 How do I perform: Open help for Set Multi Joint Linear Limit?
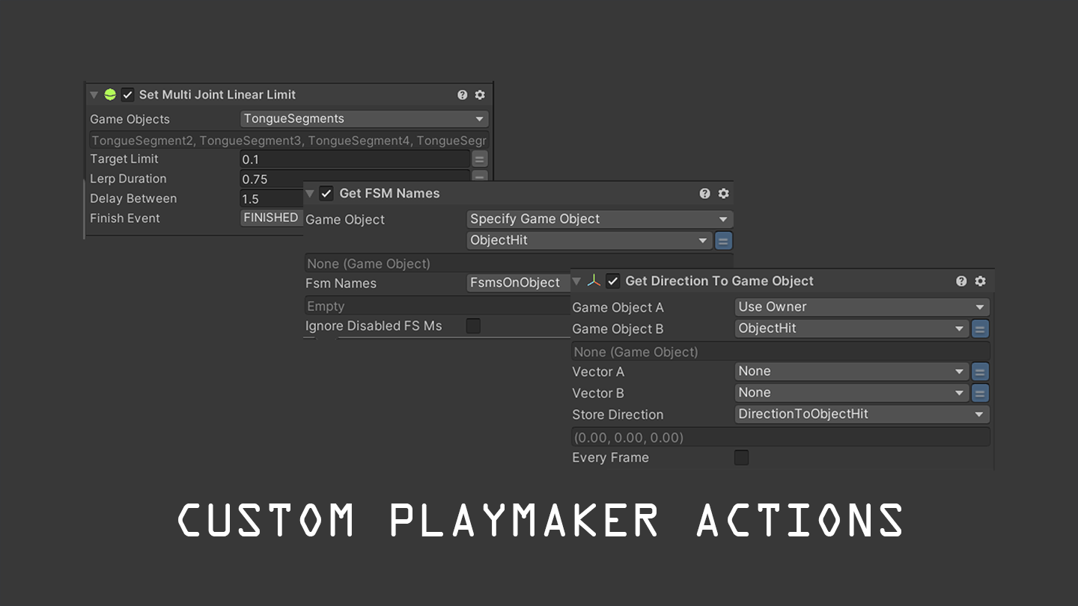pyautogui.click(x=463, y=95)
